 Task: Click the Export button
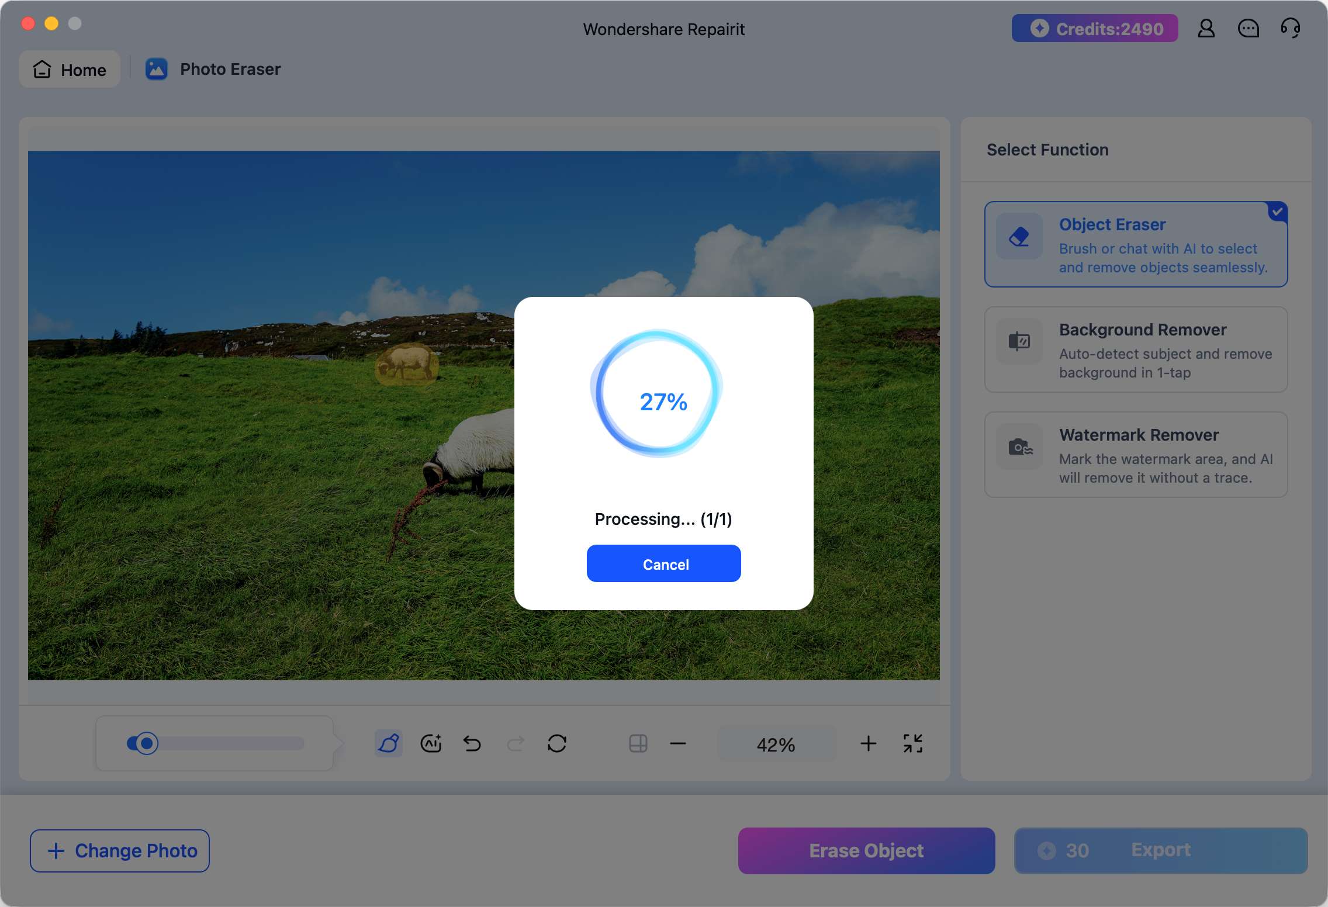pos(1161,850)
